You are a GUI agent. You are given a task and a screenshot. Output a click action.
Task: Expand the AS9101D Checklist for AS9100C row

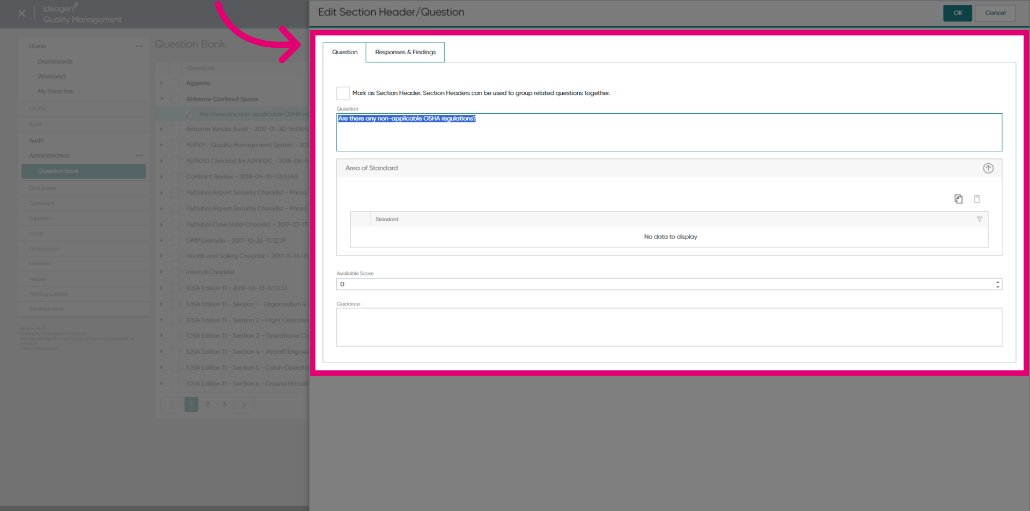(161, 161)
